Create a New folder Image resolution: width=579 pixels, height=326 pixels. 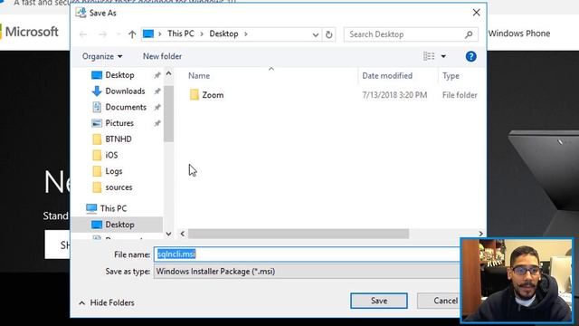tap(162, 56)
